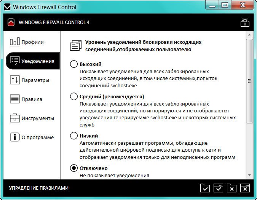Click the window with X icon
This screenshot has width=257, height=200.
point(245,188)
